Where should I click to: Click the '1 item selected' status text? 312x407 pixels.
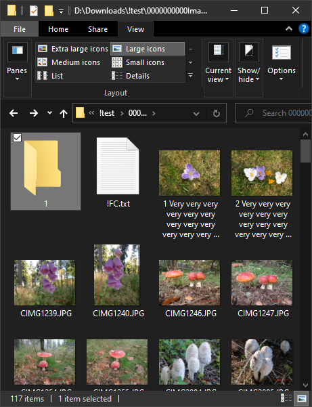tap(85, 399)
